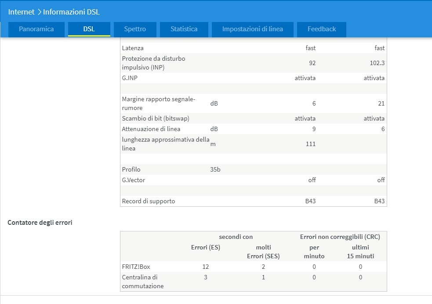The height and width of the screenshot is (304, 432).
Task: Select the Errori (ES) column header
Action: (206, 247)
